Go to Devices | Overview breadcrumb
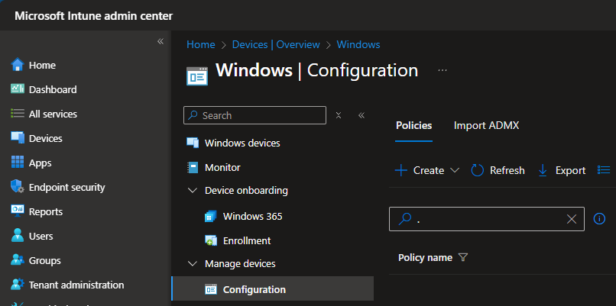Image resolution: width=616 pixels, height=306 pixels. pyautogui.click(x=276, y=44)
